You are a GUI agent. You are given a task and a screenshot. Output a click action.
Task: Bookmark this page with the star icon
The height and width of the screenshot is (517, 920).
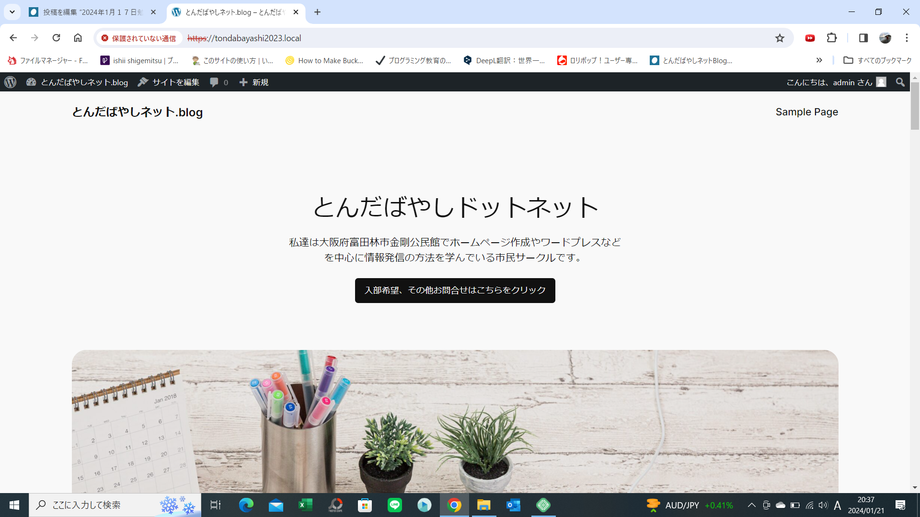click(x=780, y=38)
